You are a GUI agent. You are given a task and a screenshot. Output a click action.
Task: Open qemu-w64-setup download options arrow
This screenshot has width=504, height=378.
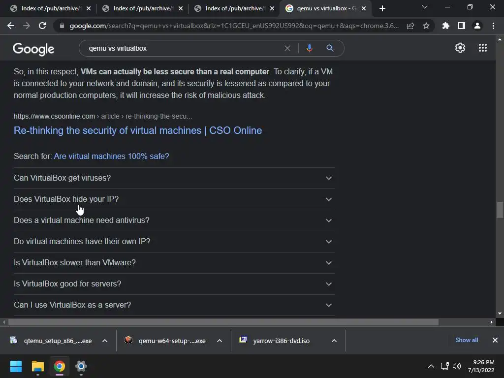pyautogui.click(x=219, y=341)
